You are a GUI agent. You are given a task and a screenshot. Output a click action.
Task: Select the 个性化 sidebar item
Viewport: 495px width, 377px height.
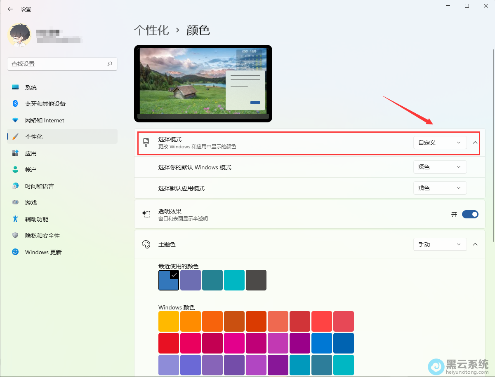coord(33,136)
